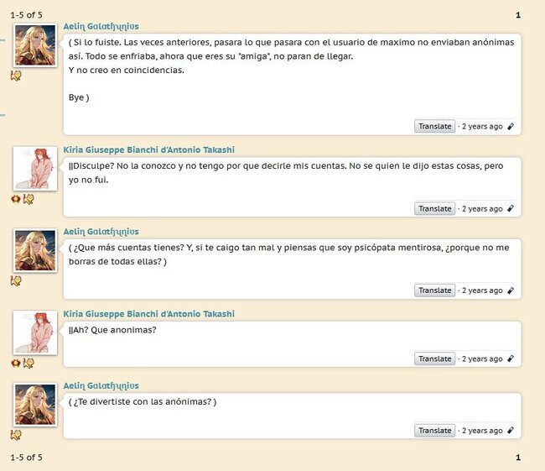Screen dimensions: 545x471
Task: Click the trophy badge beside the crown on "Ah? Que anonimas?" comment
Action: pos(29,363)
